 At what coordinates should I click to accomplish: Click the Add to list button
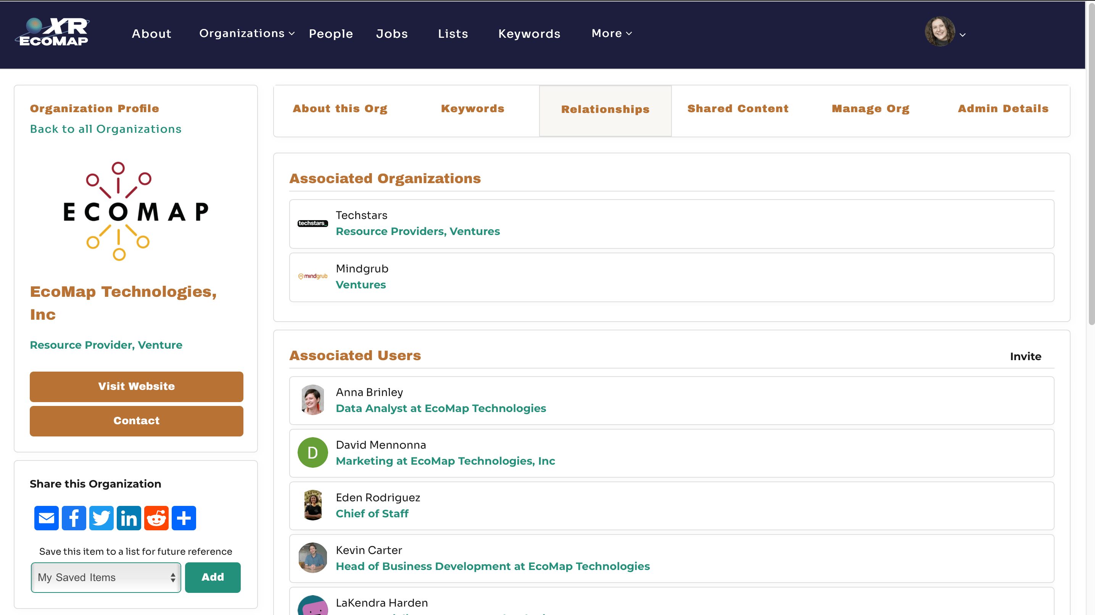[x=213, y=578]
